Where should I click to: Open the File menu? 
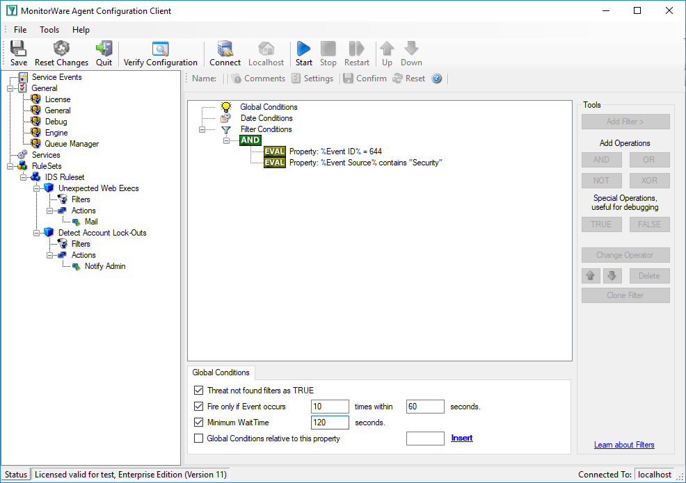pyautogui.click(x=20, y=30)
